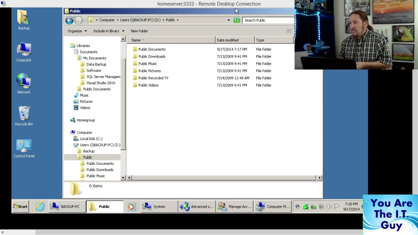This screenshot has width=418, height=235.
Task: Sort by the Type column header
Action: point(274,40)
